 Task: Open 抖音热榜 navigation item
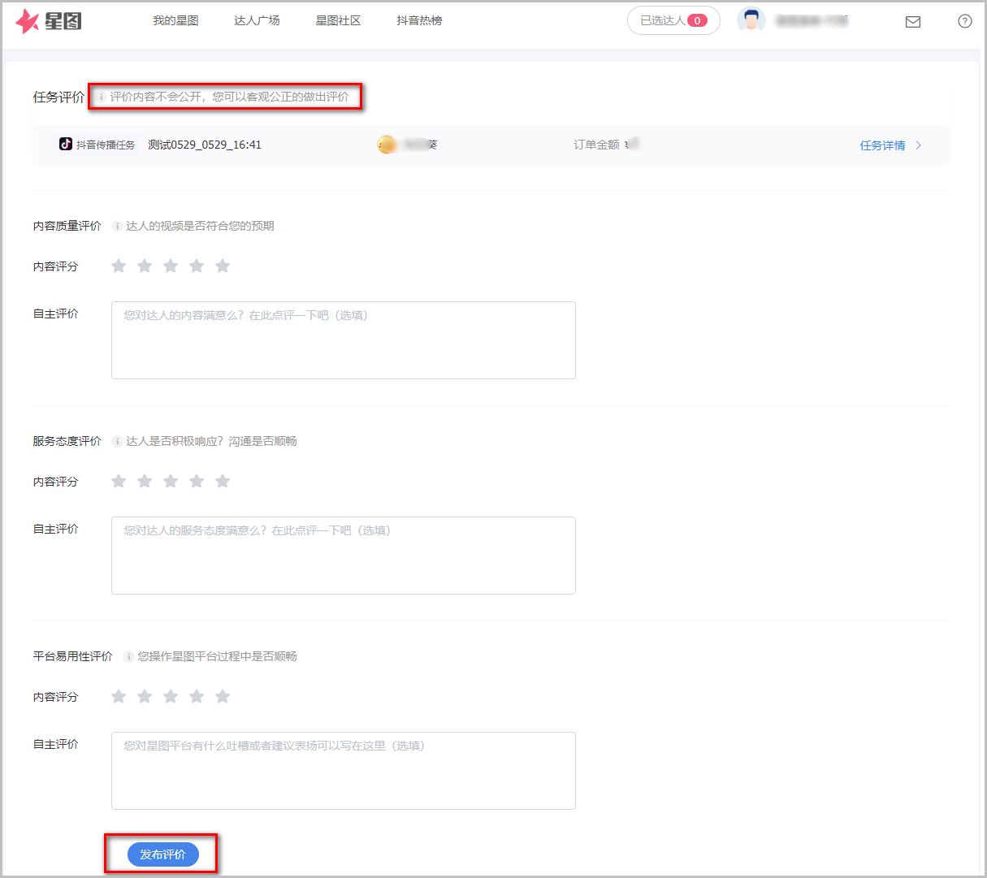coord(419,21)
